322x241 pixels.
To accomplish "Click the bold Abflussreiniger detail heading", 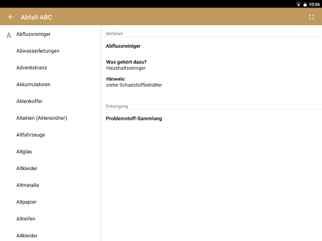I will (123, 46).
